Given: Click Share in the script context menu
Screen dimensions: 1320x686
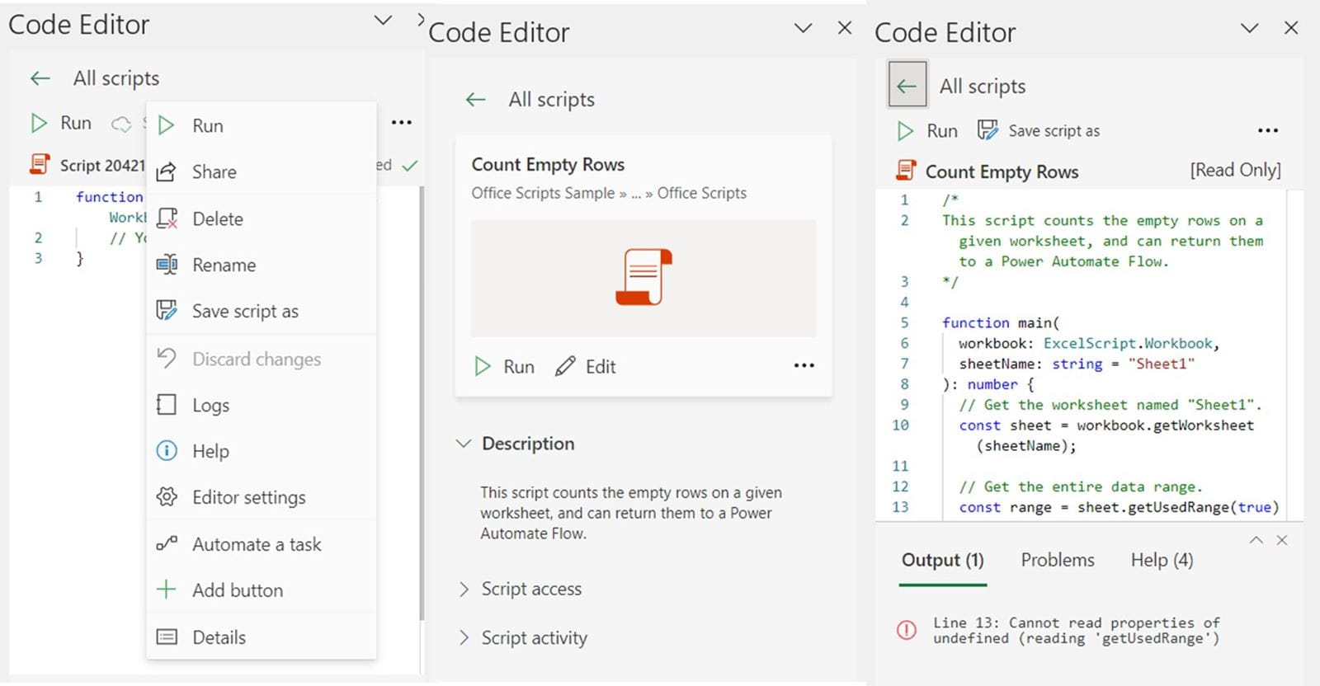Looking at the screenshot, I should pyautogui.click(x=214, y=171).
